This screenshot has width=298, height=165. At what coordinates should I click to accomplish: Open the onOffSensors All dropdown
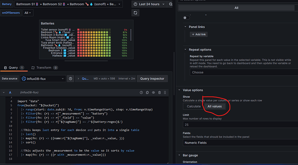coord(28,13)
